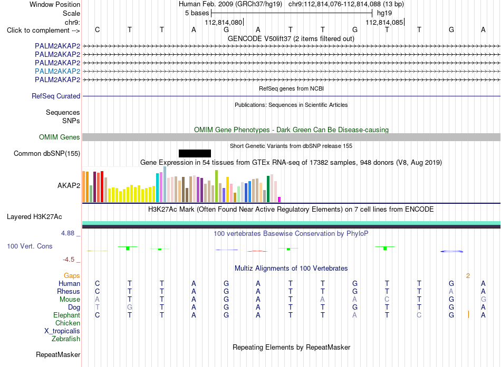
Task: Click the 112,814,080 coordinate marker
Action: pyautogui.click(x=224, y=22)
